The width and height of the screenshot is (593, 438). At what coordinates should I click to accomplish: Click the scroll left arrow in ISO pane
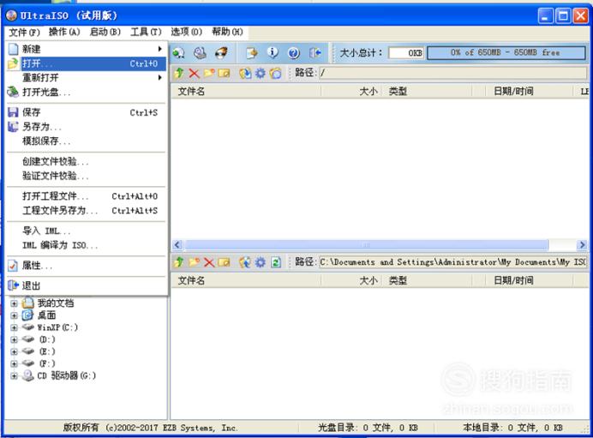[x=177, y=245]
